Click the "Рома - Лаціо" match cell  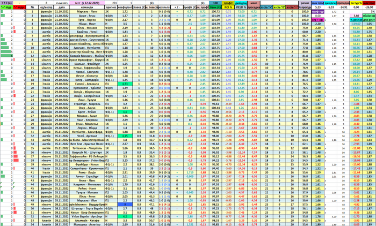pyautogui.click(x=87, y=172)
